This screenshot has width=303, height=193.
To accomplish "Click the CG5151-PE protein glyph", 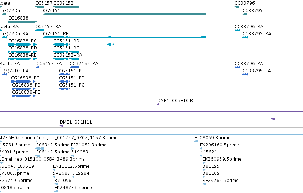I will (x=65, y=74).
